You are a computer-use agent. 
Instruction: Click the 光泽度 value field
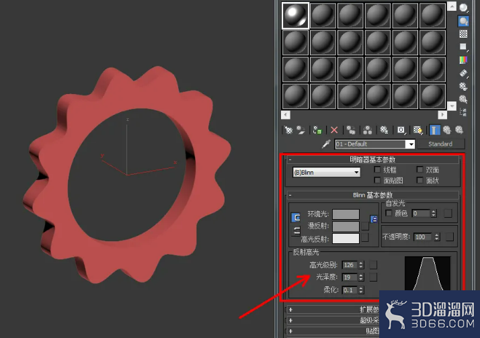coord(350,277)
